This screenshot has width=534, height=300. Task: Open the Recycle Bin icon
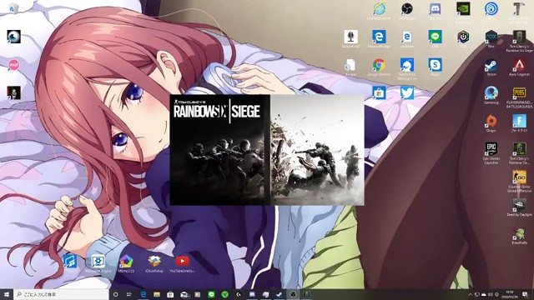pos(13,7)
